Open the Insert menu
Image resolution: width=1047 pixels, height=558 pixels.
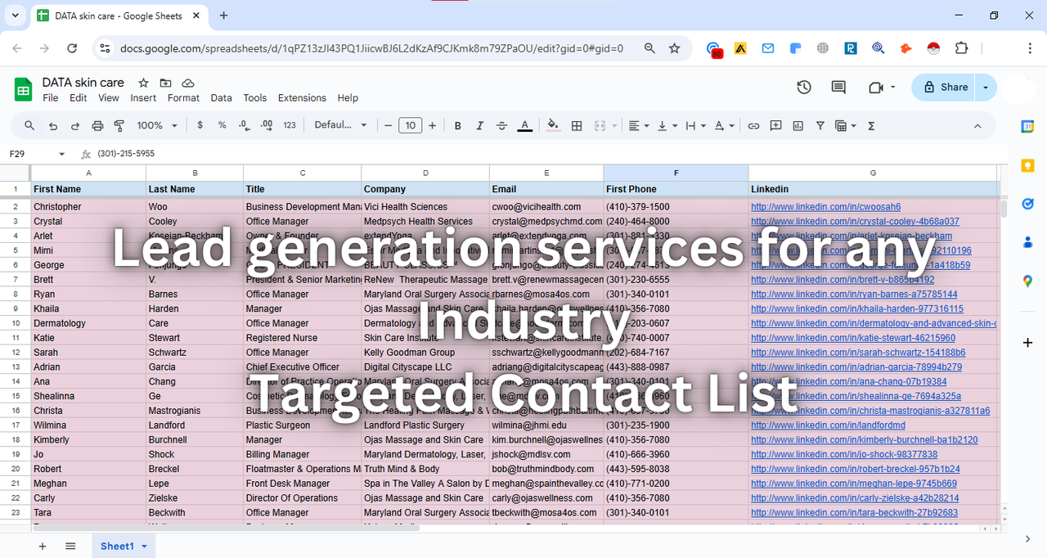[143, 98]
